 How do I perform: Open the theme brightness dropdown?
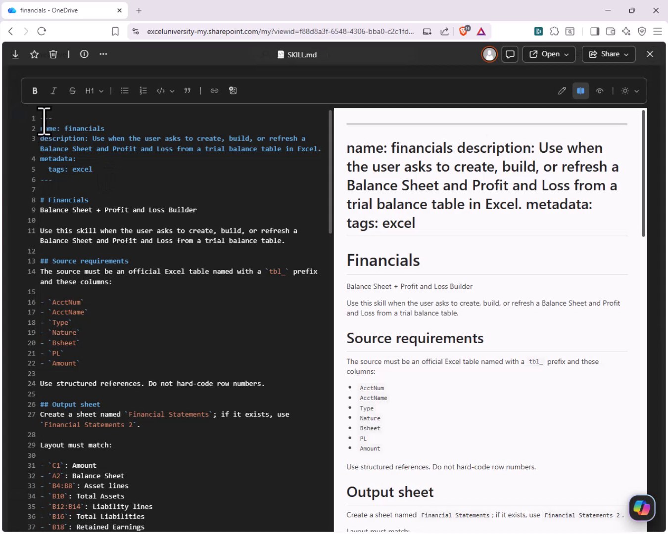pyautogui.click(x=630, y=91)
